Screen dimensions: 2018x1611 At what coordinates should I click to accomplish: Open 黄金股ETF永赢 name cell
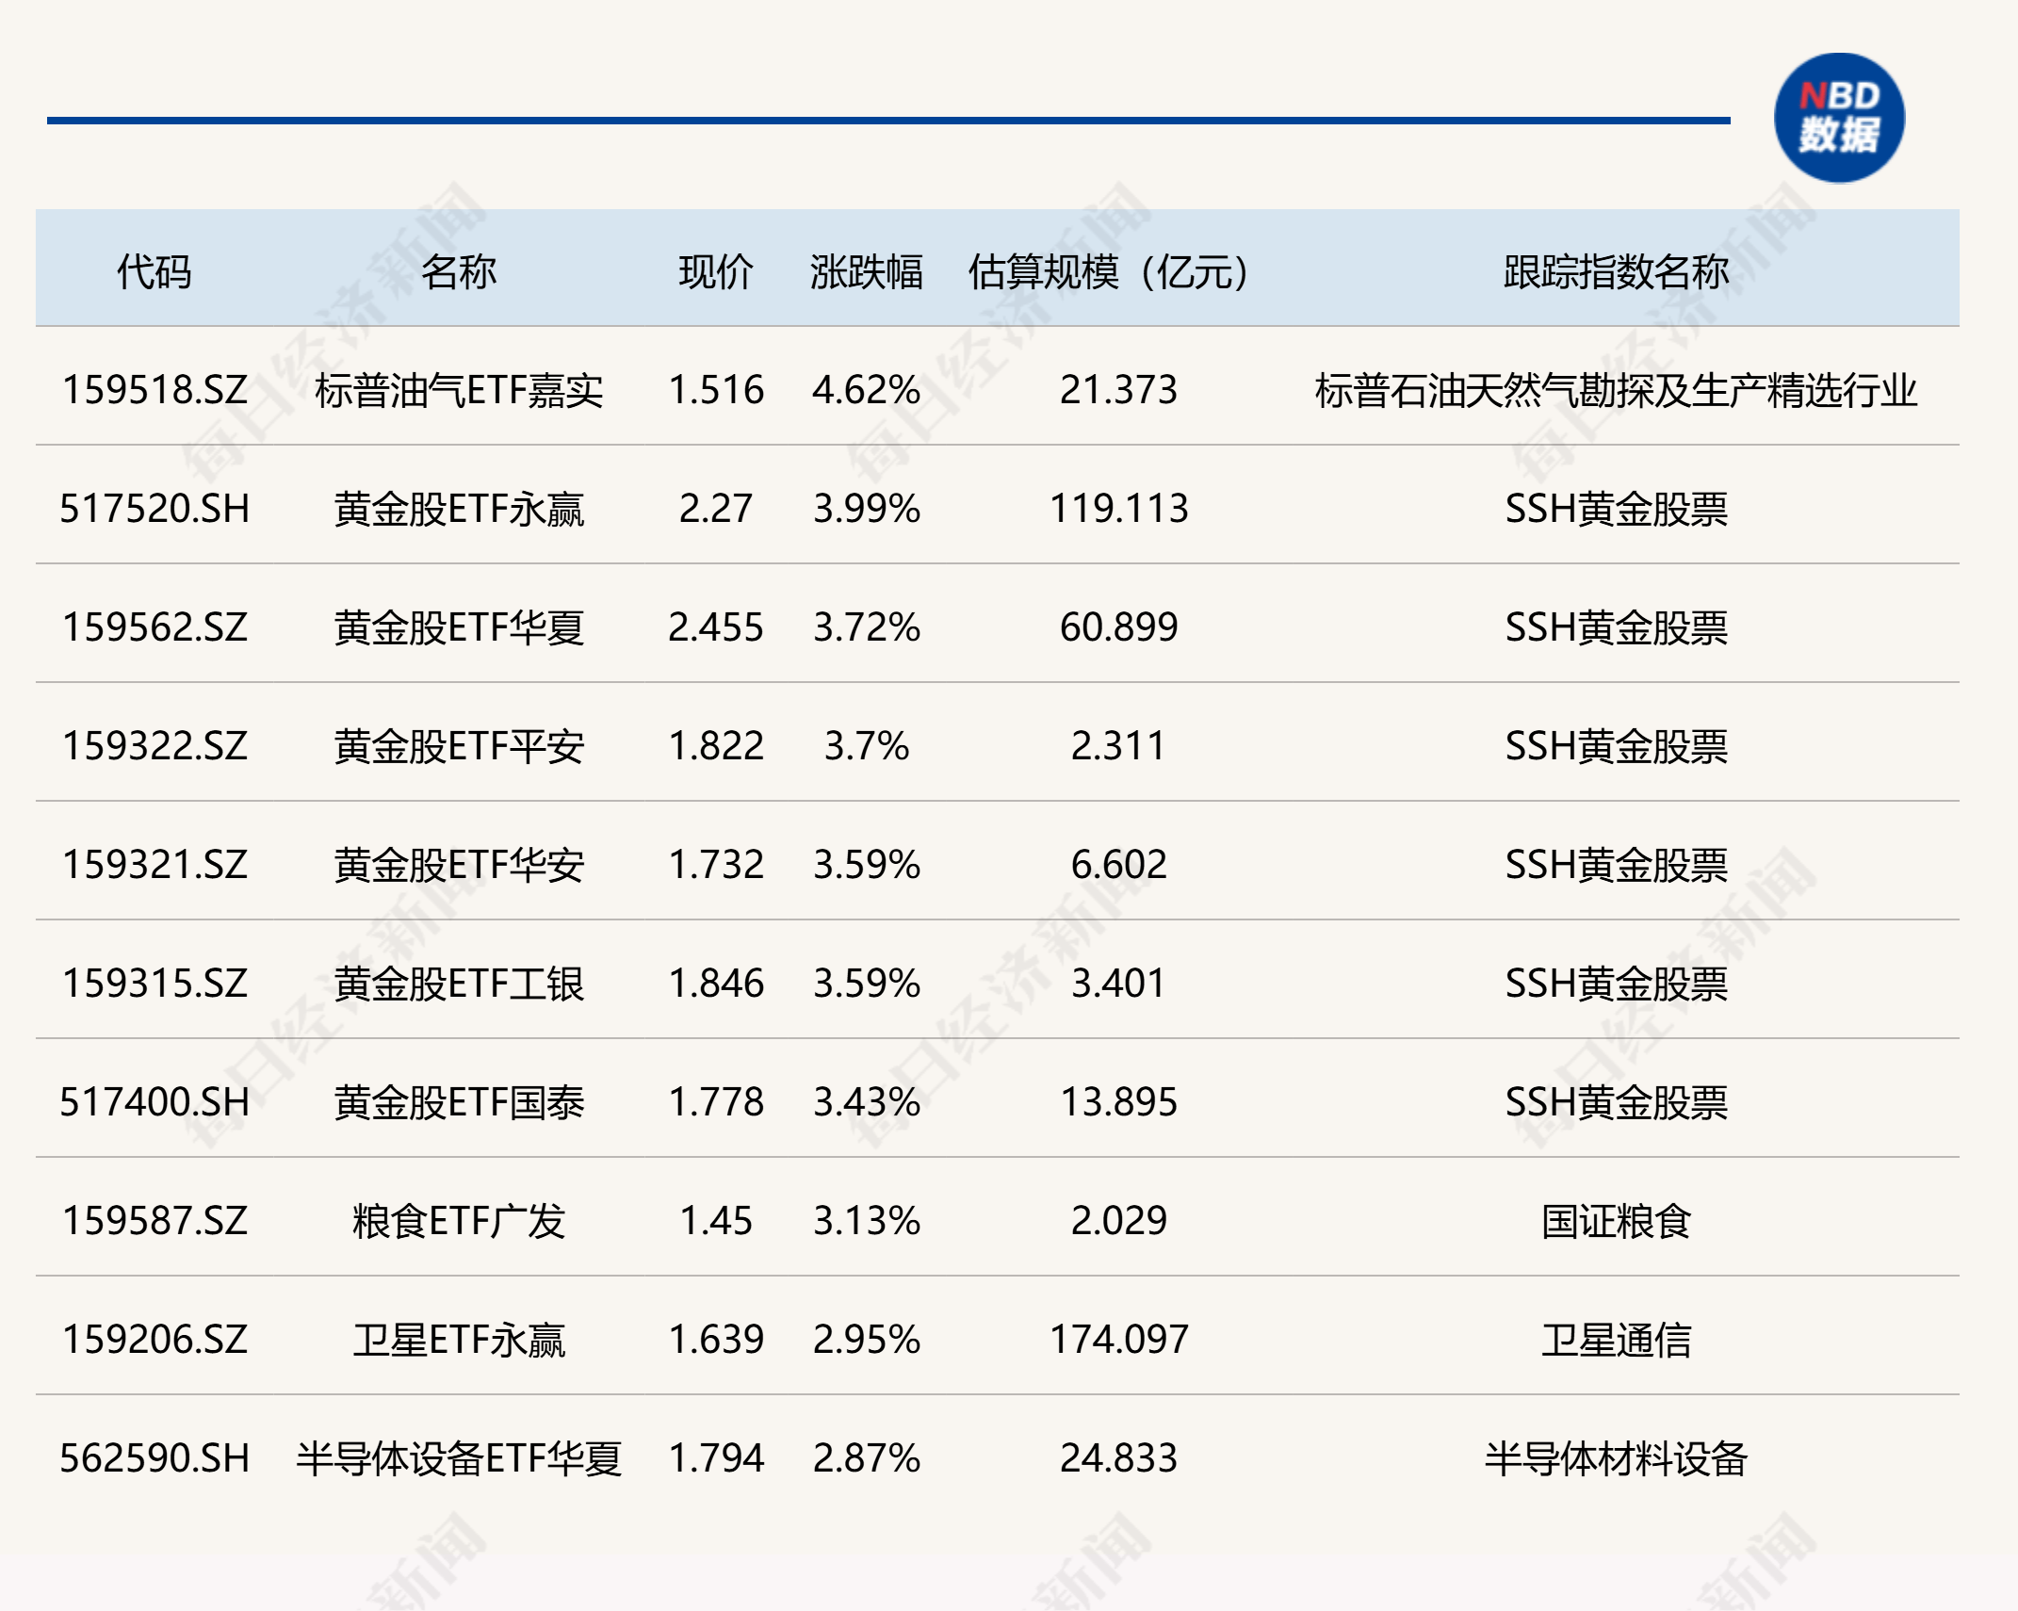click(x=459, y=509)
